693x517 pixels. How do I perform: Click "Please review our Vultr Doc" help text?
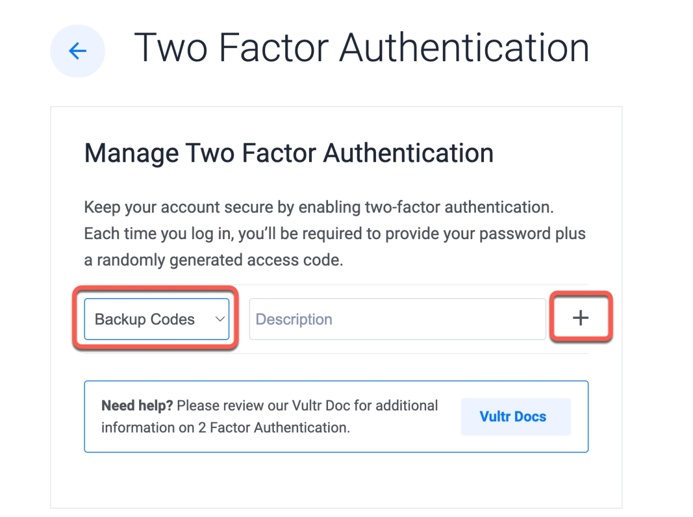point(307,406)
